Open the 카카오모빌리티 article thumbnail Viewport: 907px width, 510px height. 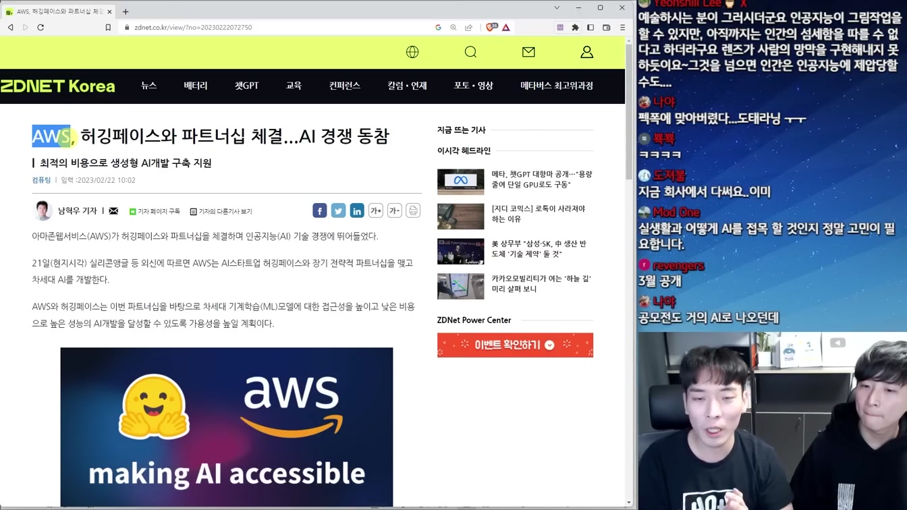pos(460,286)
